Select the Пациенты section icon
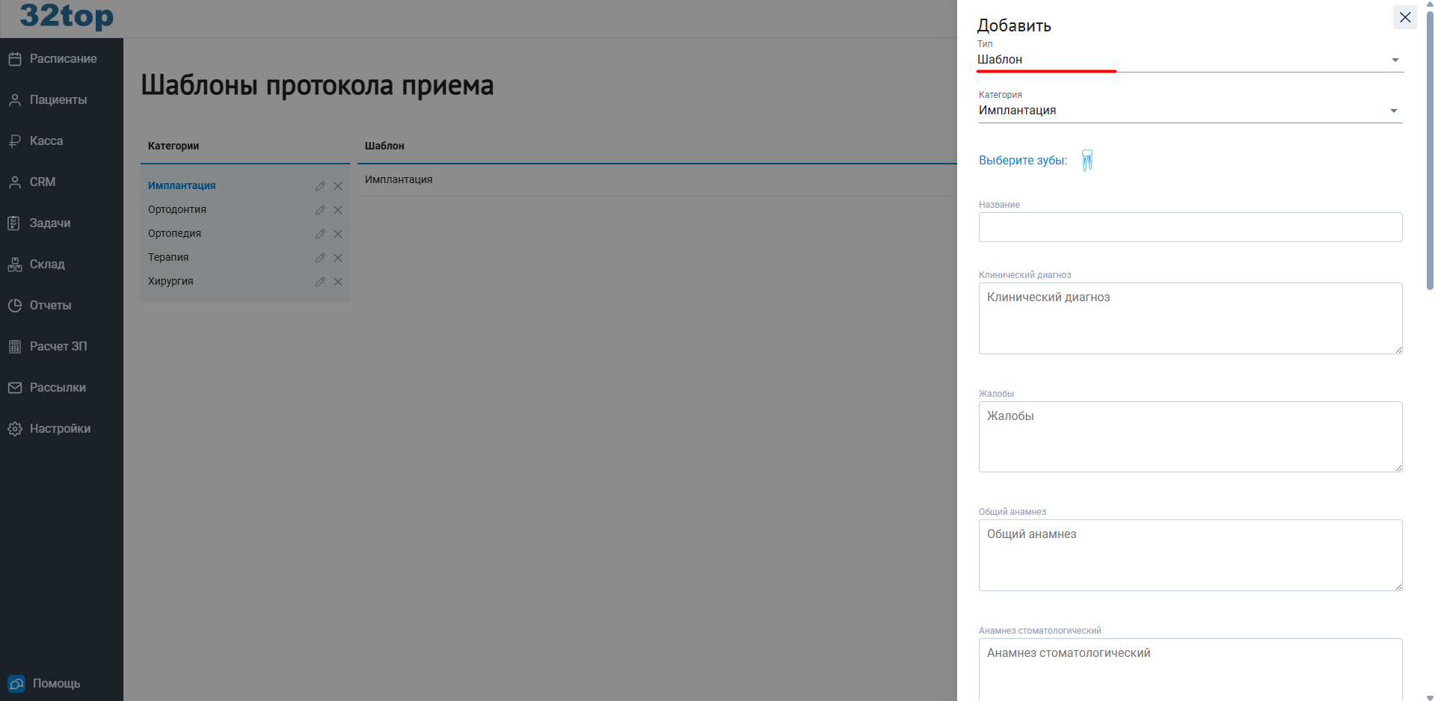Screen dimensions: 1435x701 click(15, 99)
